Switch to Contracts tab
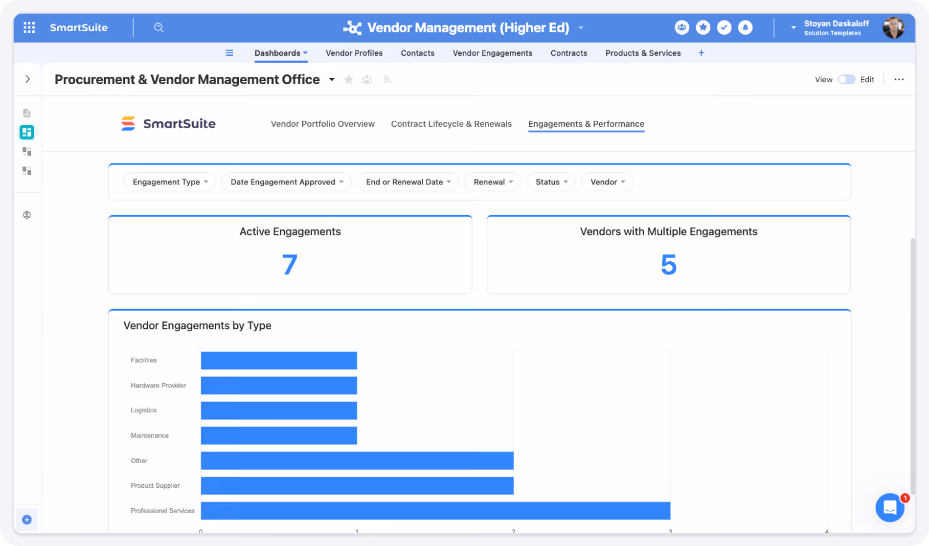929x546 pixels. tap(569, 53)
